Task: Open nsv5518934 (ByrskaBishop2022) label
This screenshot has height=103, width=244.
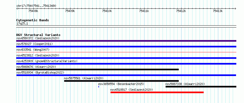Action: pos(40,72)
